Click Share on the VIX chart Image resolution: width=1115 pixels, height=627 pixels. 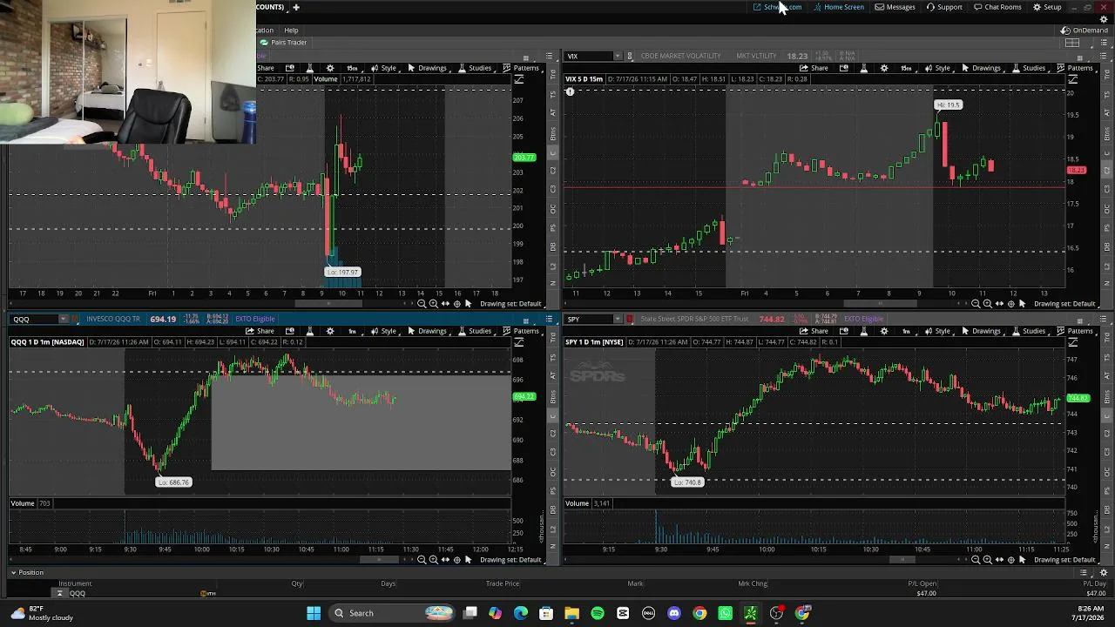[x=814, y=68]
